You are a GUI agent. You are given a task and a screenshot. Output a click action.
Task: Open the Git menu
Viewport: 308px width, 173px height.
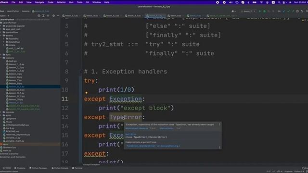point(88,2)
